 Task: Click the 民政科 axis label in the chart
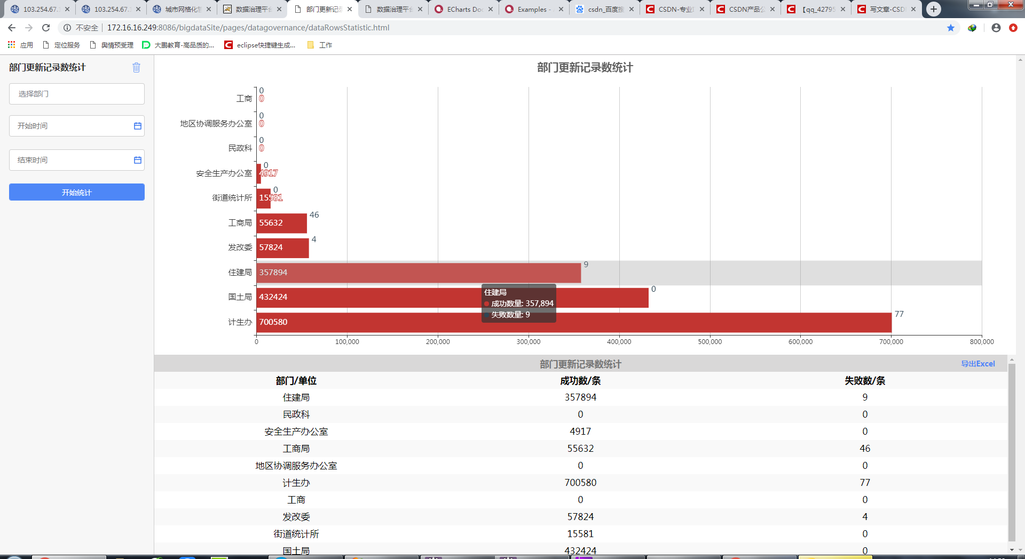240,148
